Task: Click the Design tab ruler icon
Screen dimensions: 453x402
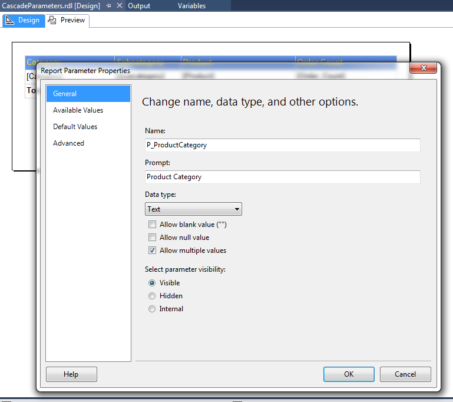Action: pyautogui.click(x=10, y=20)
